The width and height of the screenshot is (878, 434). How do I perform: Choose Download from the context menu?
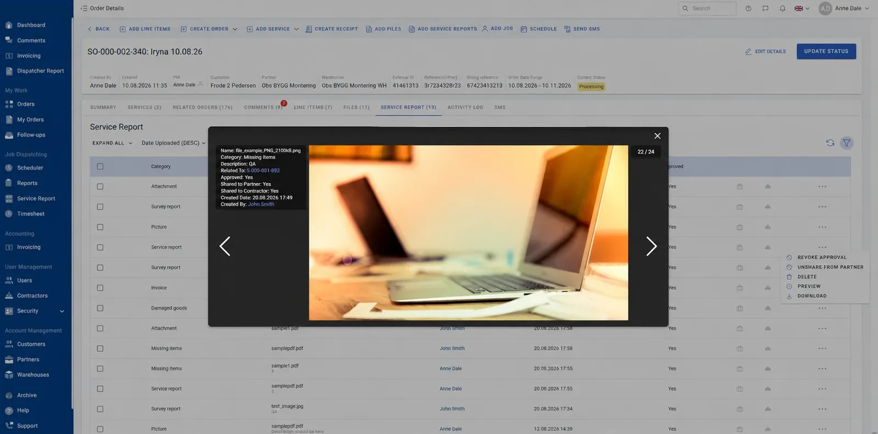812,296
